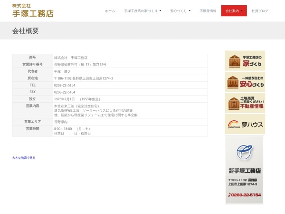Go to the 不動産情報 menu item
This screenshot has width=285, height=214.
[208, 11]
